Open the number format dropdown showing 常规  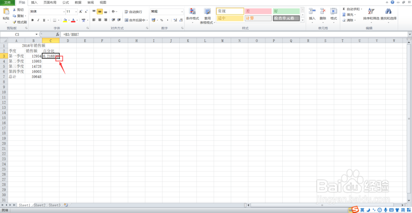click(x=167, y=12)
